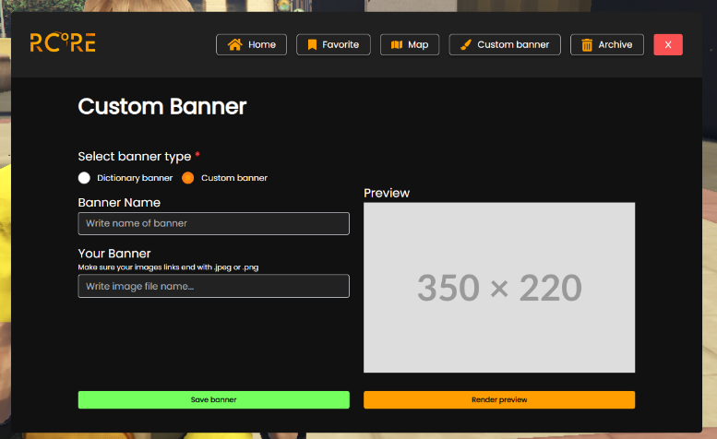Click the 'Custom Banner' page heading
The image size is (717, 439).
(162, 107)
